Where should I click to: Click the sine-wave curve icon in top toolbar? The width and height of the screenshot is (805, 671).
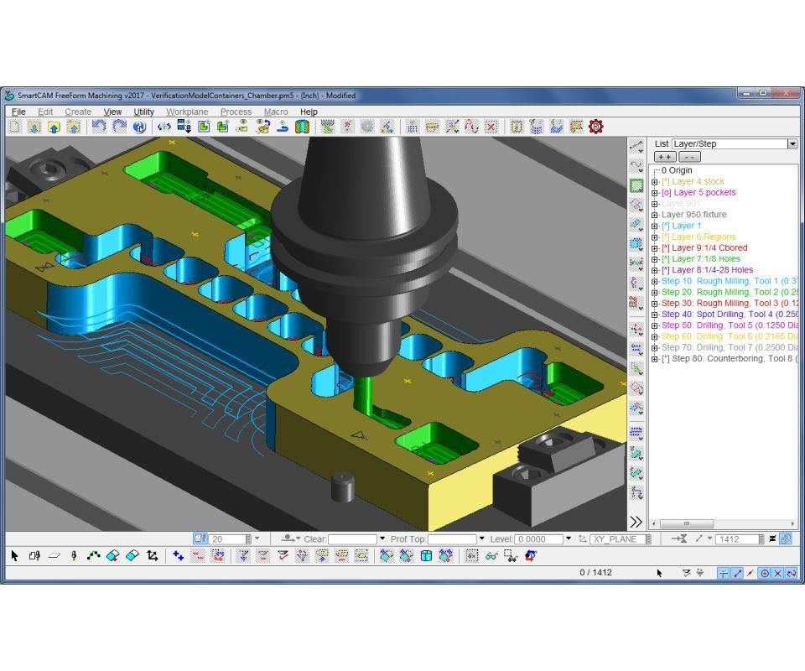471,127
